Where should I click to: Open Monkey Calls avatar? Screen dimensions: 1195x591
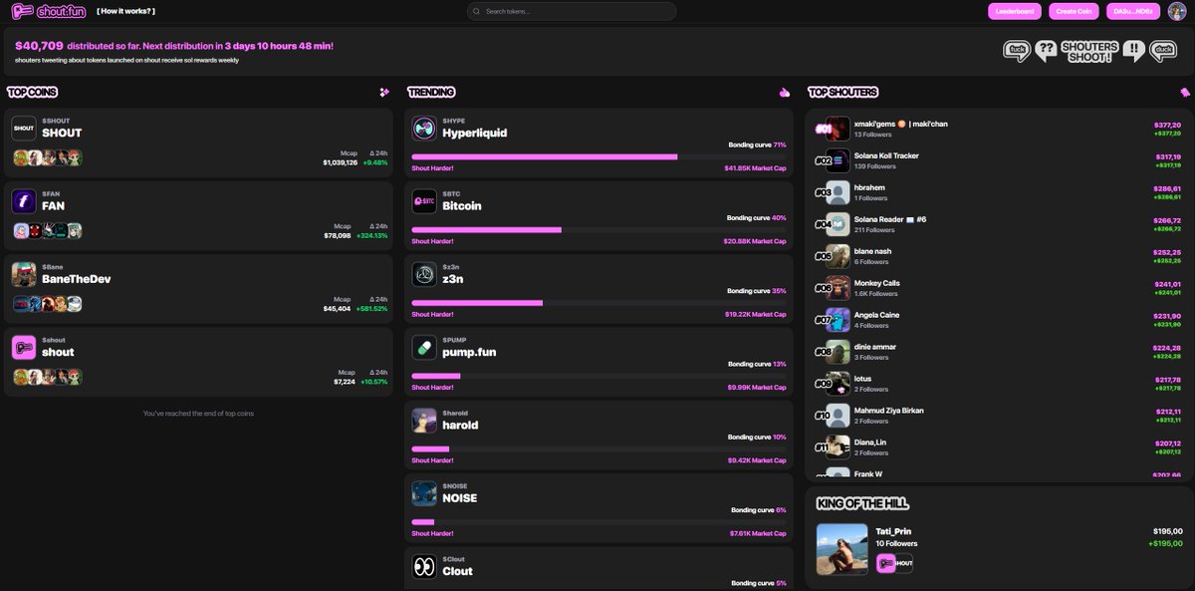(837, 288)
